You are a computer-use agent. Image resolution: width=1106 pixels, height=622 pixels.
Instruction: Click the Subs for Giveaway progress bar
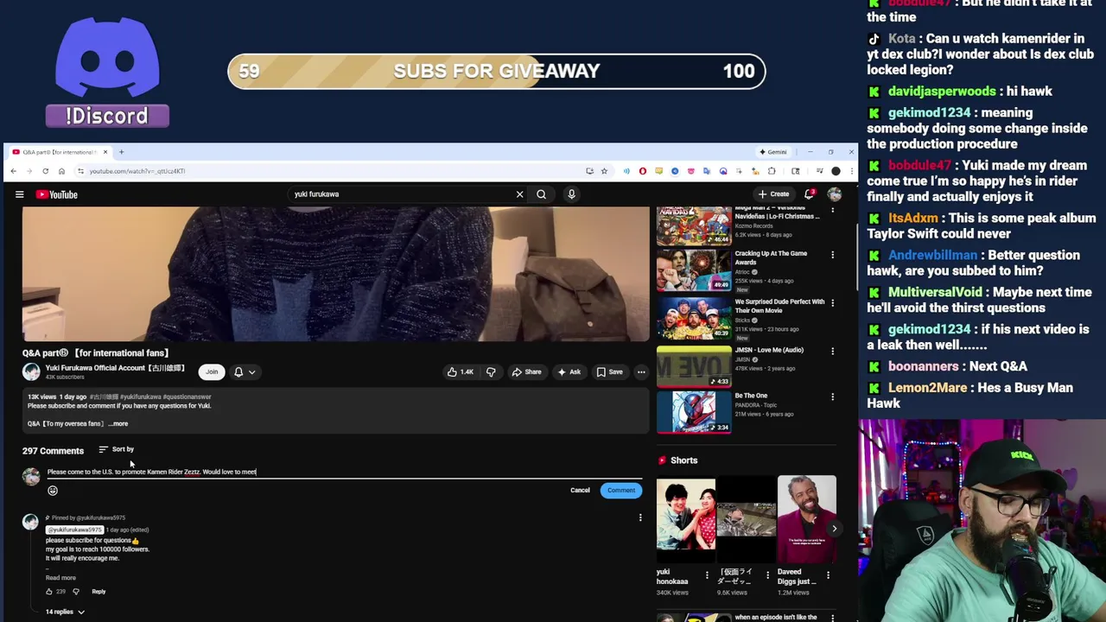pos(497,71)
